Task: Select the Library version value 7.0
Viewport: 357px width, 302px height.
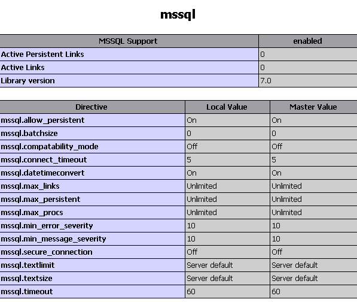Action: [266, 81]
